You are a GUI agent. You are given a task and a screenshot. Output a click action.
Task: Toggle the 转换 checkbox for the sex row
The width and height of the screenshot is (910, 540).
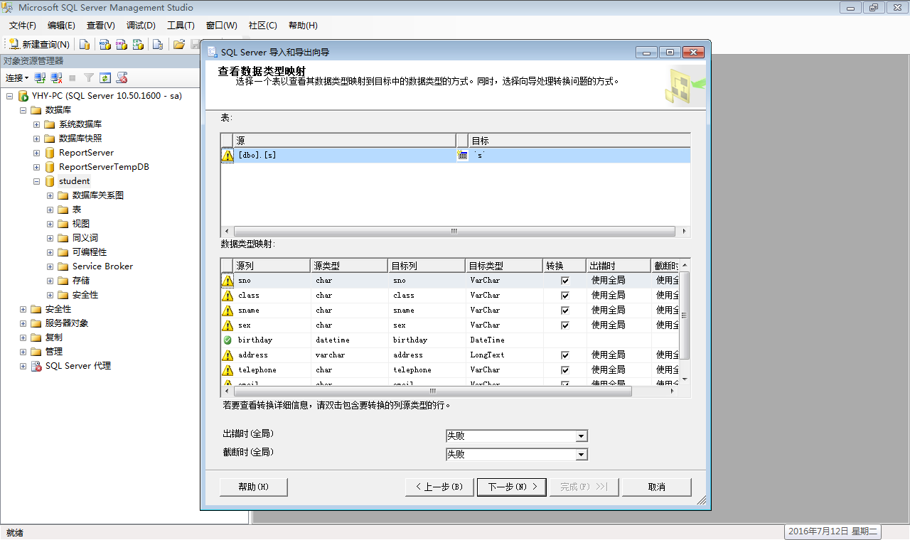click(x=565, y=325)
